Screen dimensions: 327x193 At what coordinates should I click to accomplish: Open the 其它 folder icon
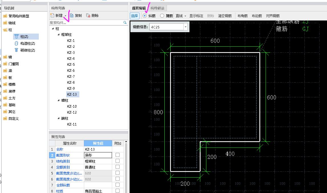tap(5, 112)
